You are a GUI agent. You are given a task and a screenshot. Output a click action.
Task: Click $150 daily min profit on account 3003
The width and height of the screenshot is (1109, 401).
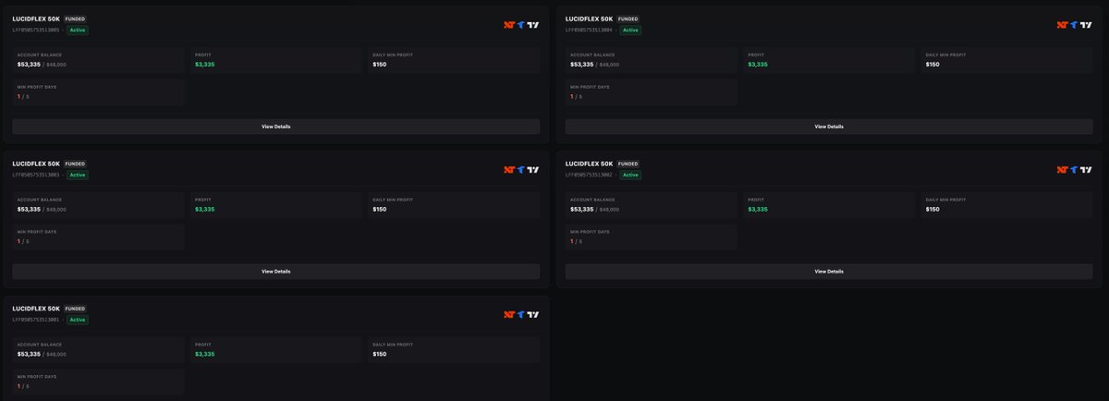pos(380,210)
